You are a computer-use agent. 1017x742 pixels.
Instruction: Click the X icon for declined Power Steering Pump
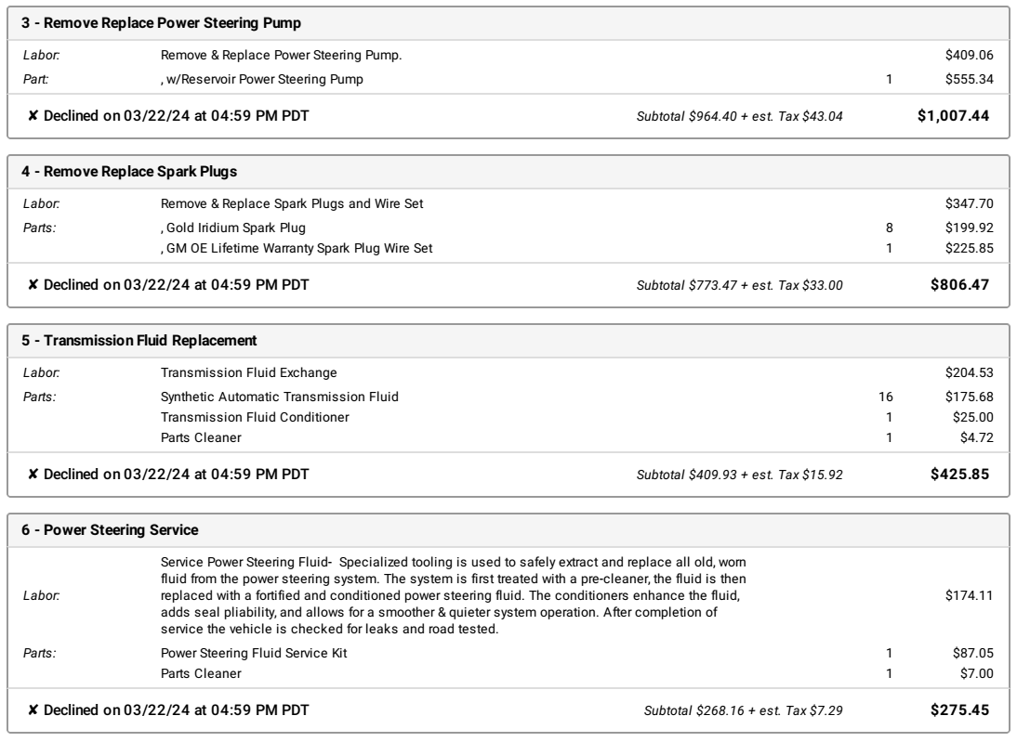[x=33, y=116]
